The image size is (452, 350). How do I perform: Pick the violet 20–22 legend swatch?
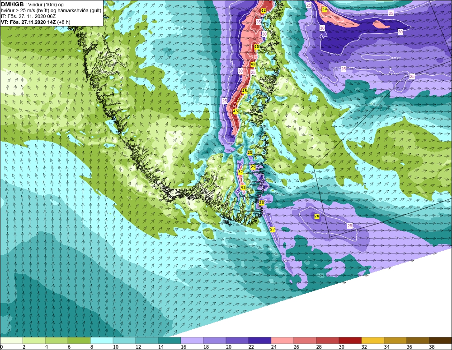coord(237,341)
